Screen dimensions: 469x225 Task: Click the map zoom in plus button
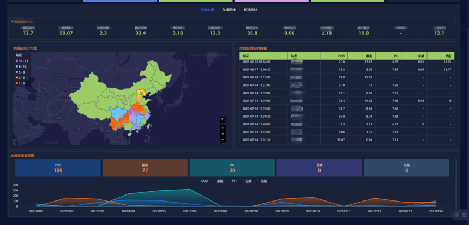pyautogui.click(x=223, y=128)
